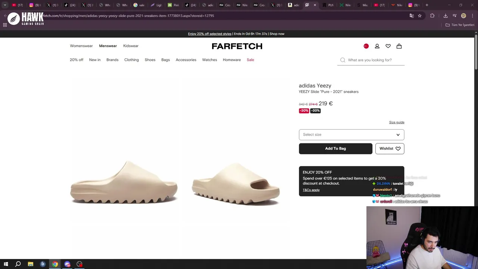Click the YEEZY Slide product name text
Image resolution: width=478 pixels, height=269 pixels.
(x=329, y=92)
